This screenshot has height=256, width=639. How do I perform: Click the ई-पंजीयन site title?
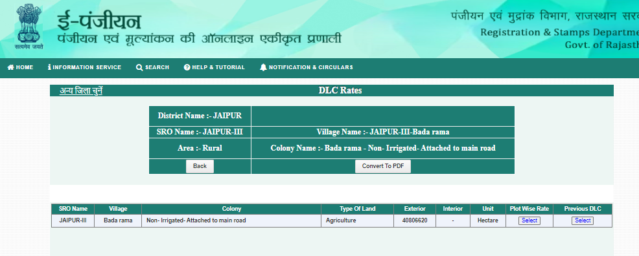(x=99, y=21)
